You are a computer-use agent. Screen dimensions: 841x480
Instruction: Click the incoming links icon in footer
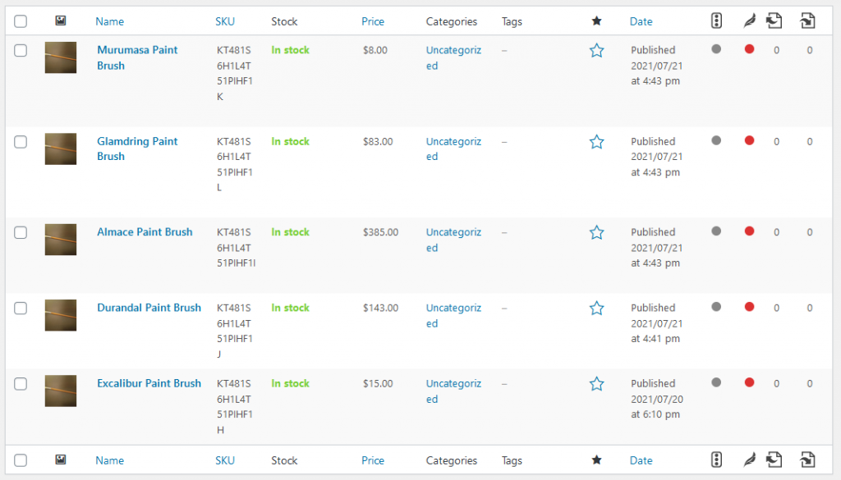tap(807, 459)
